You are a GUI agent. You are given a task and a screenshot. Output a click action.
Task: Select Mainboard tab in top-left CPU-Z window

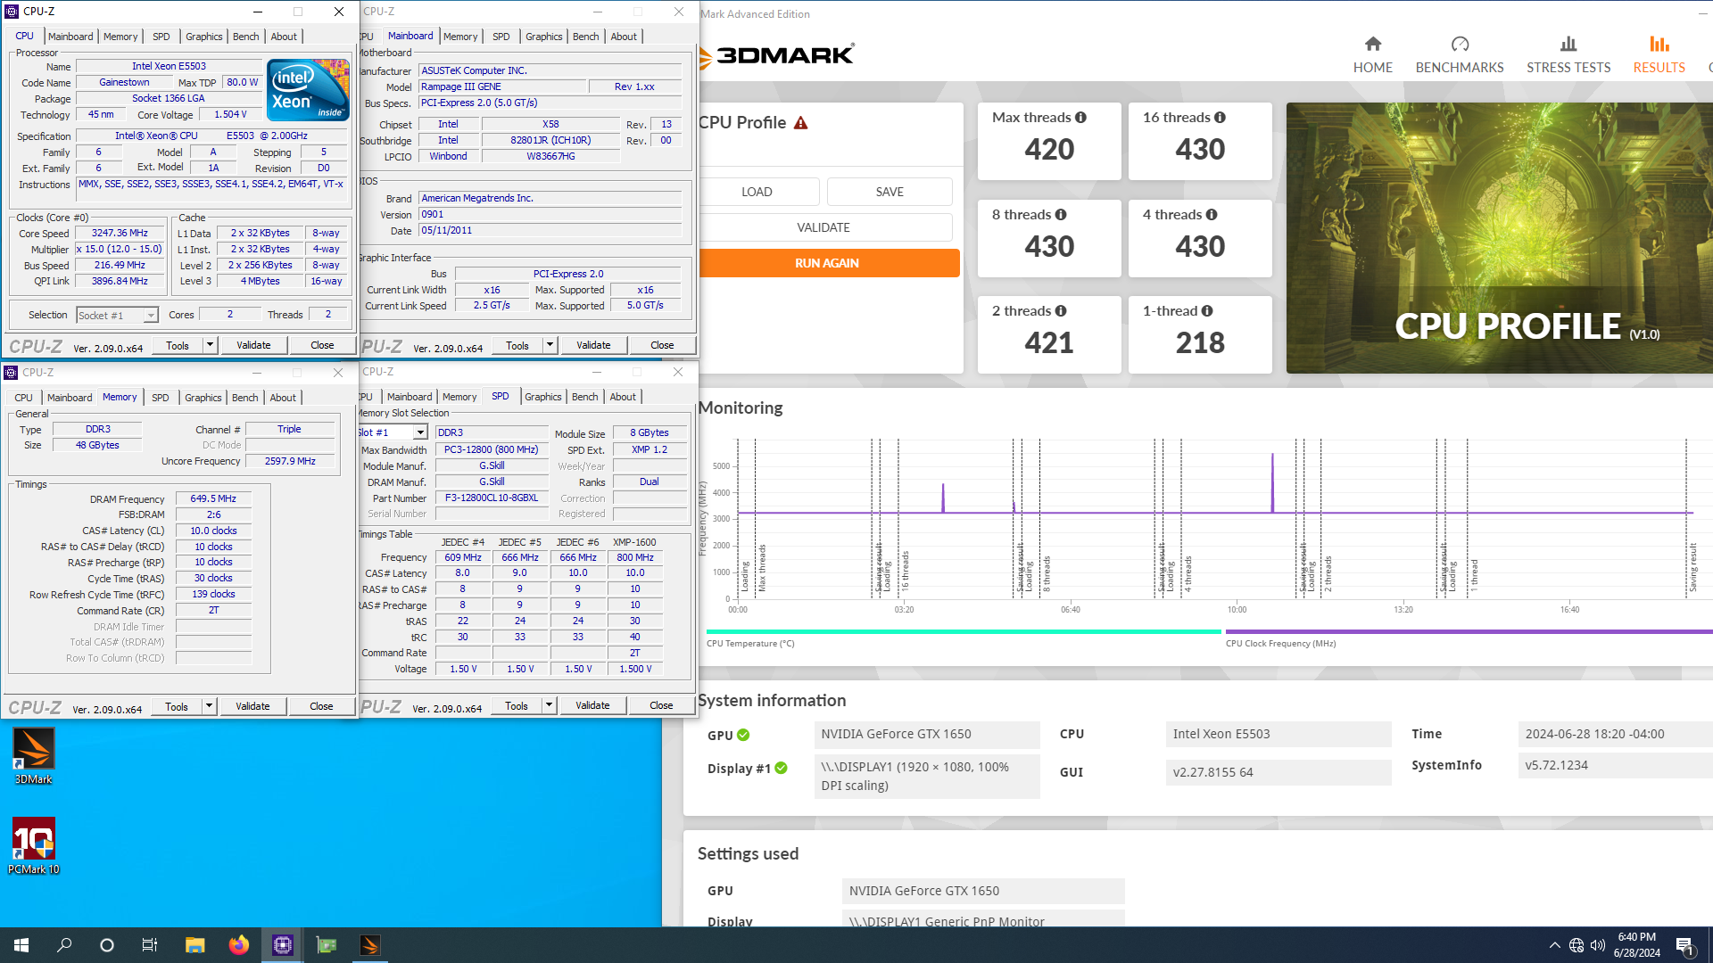(70, 37)
